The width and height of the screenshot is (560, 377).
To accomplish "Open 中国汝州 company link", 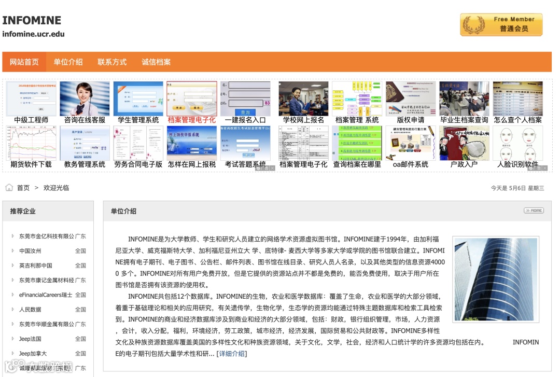I will tap(30, 251).
